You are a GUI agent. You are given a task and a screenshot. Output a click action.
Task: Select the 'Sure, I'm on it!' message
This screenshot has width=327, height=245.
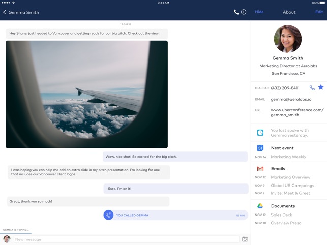pyautogui.click(x=176, y=189)
